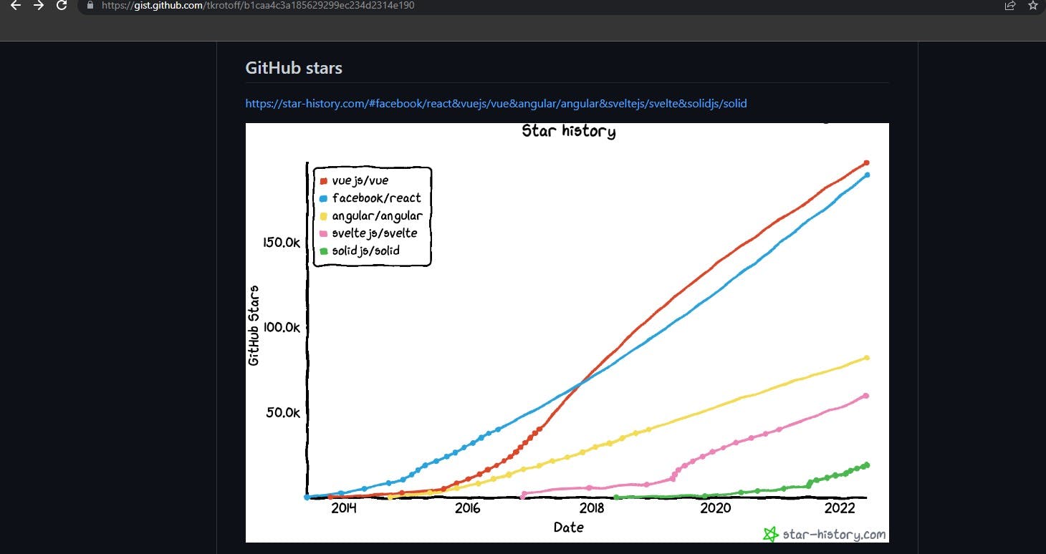Viewport: 1046px width, 554px height.
Task: Click the pink sveltejs/svelte legend swatch
Action: coord(323,233)
